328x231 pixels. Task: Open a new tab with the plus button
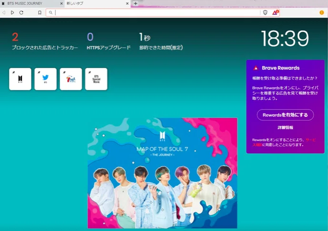coord(136,3)
